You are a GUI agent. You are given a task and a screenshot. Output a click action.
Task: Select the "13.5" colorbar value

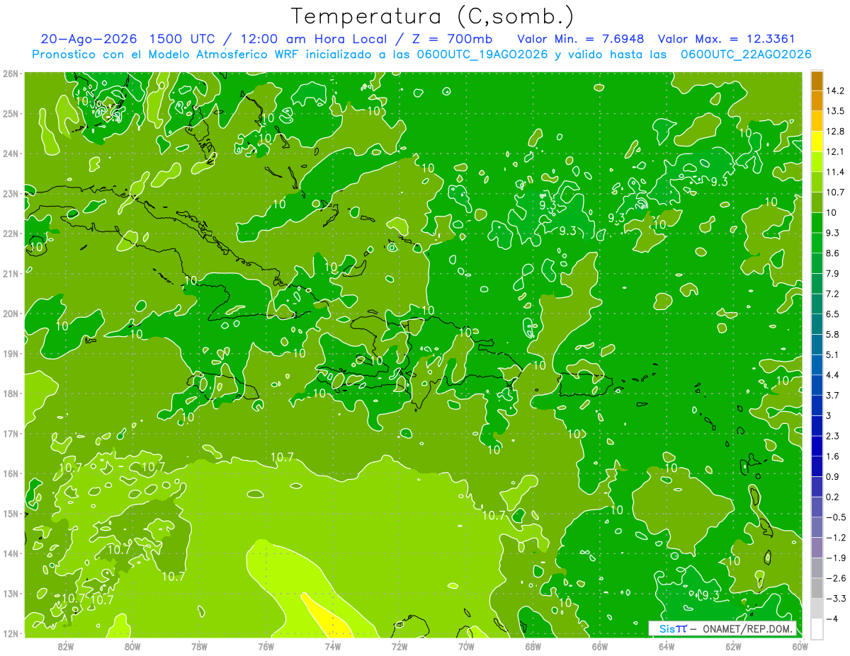(835, 111)
